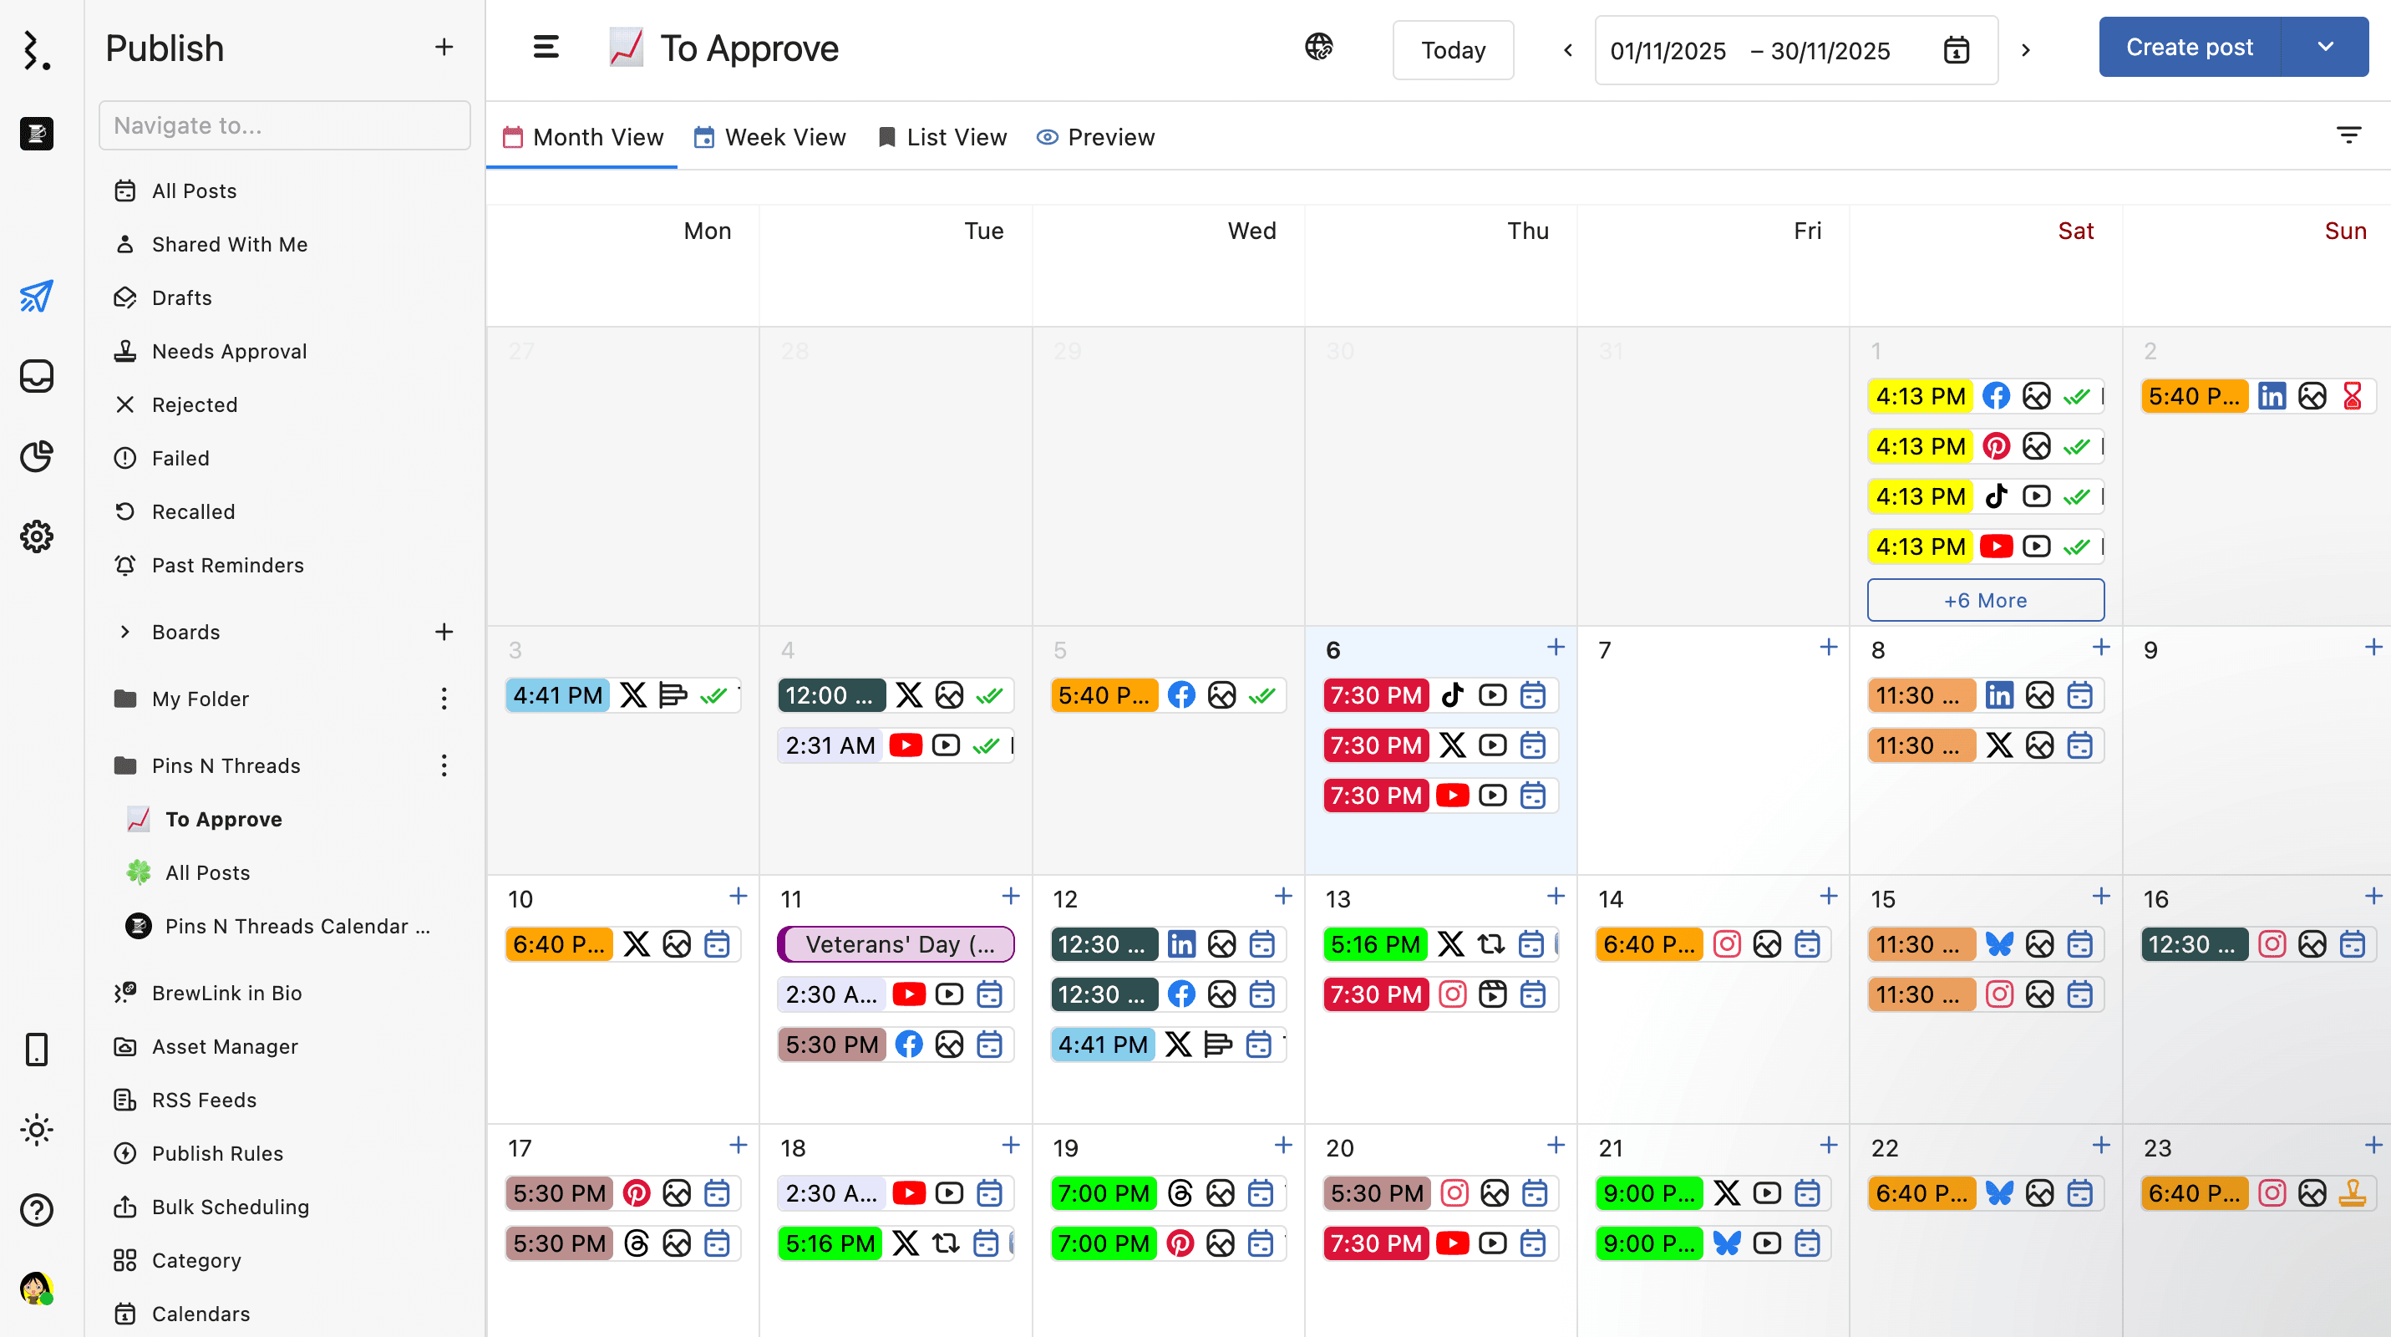Click the help question mark icon
The width and height of the screenshot is (2391, 1337).
click(x=36, y=1210)
